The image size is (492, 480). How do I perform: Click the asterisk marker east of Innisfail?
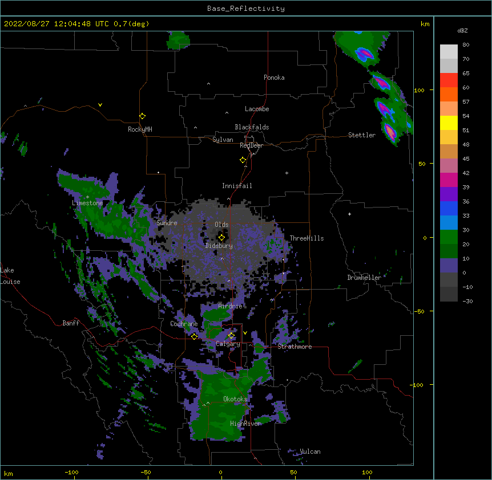pyautogui.click(x=287, y=173)
